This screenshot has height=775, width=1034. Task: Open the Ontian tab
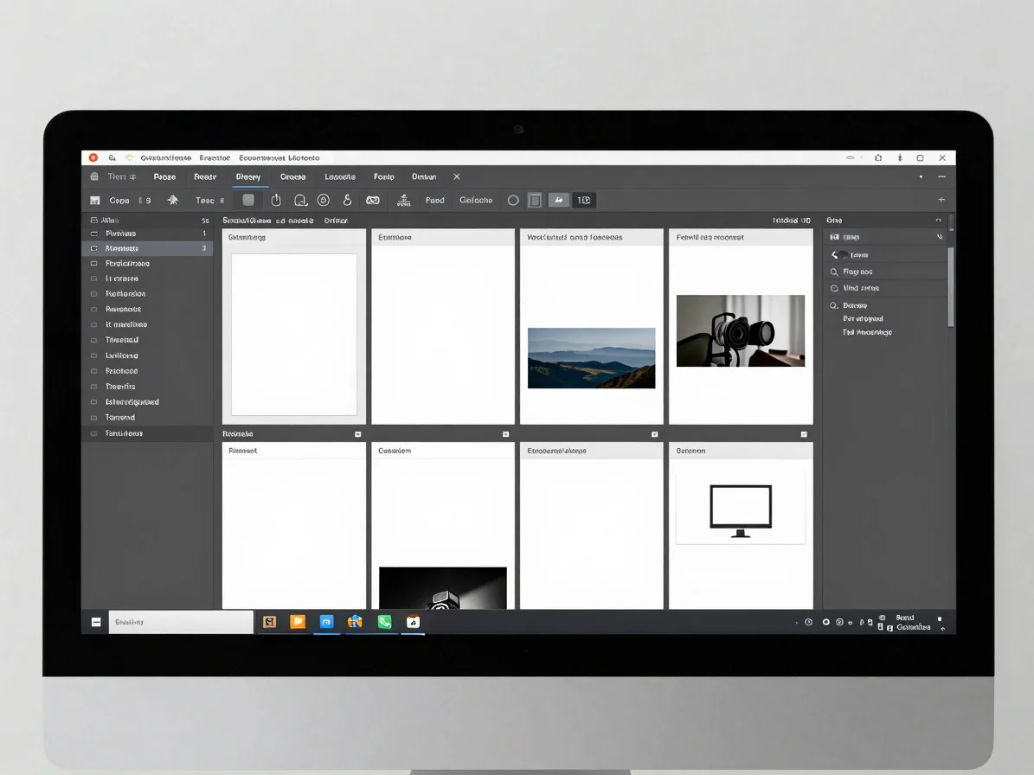pyautogui.click(x=424, y=176)
